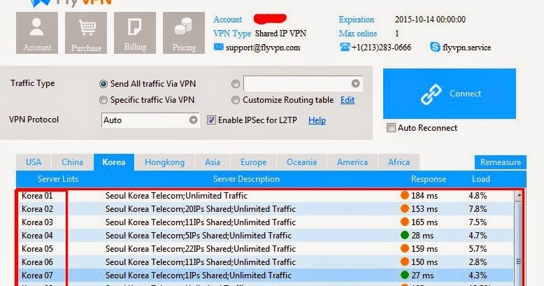Click the orange status dot for Korea 05

[405, 248]
